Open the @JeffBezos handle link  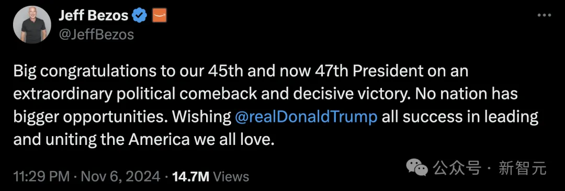click(x=96, y=35)
